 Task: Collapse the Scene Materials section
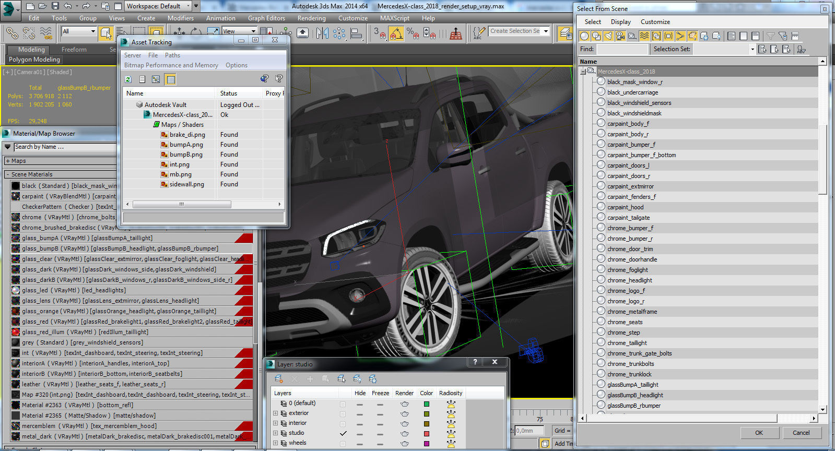pos(8,174)
